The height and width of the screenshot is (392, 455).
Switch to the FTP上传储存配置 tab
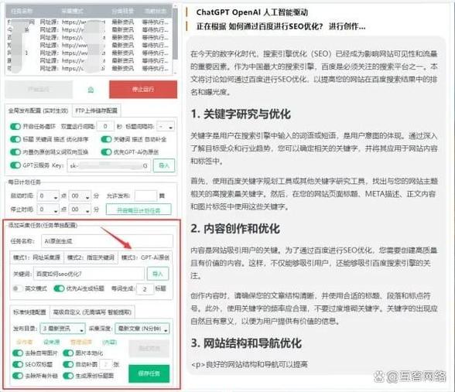click(96, 111)
